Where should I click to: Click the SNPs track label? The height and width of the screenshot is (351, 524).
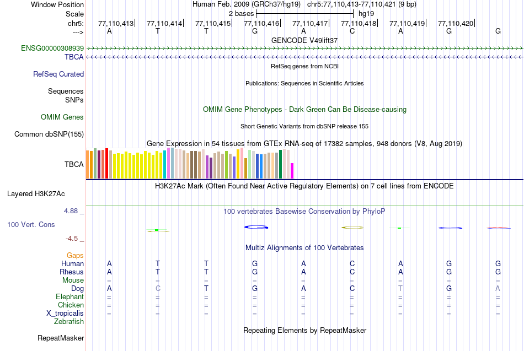pyautogui.click(x=74, y=100)
